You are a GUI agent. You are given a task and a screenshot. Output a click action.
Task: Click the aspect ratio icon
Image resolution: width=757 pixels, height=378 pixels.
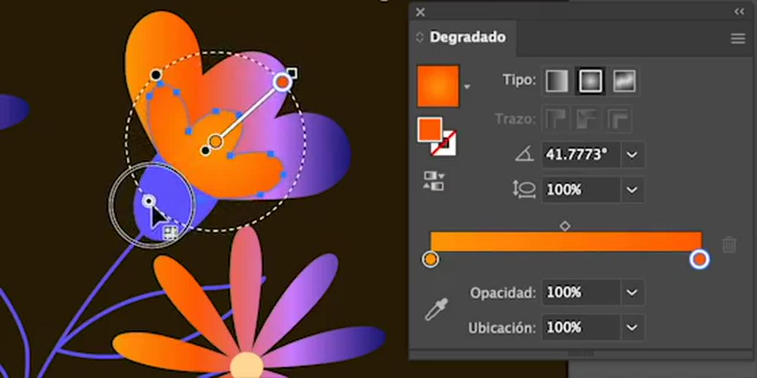524,189
